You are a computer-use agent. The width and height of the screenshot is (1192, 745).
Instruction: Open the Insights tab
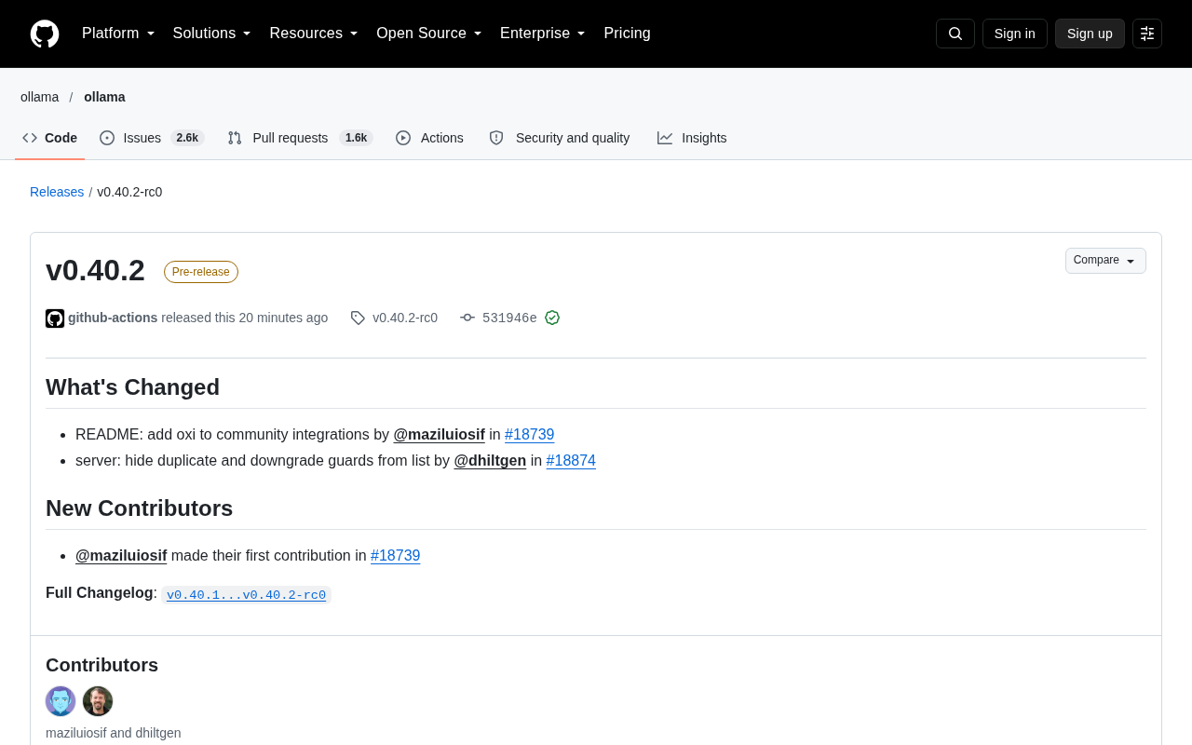[692, 138]
